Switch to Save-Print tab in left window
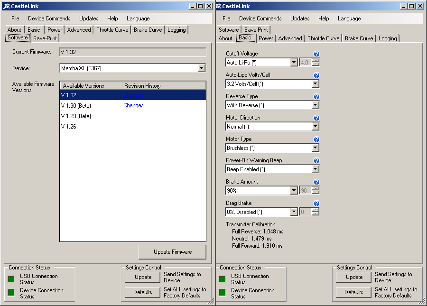 pos(45,38)
